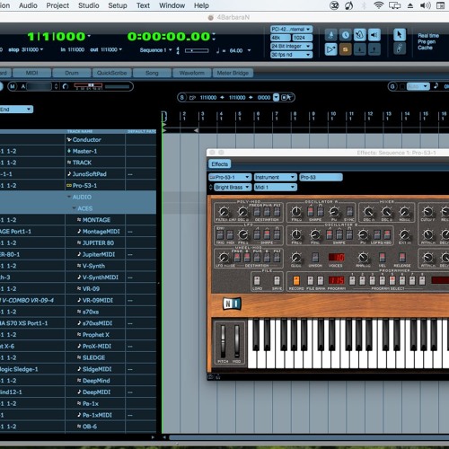Click the tempo slider in the control panel
Image resolution: width=449 pixels, height=449 pixels.
click(197, 50)
